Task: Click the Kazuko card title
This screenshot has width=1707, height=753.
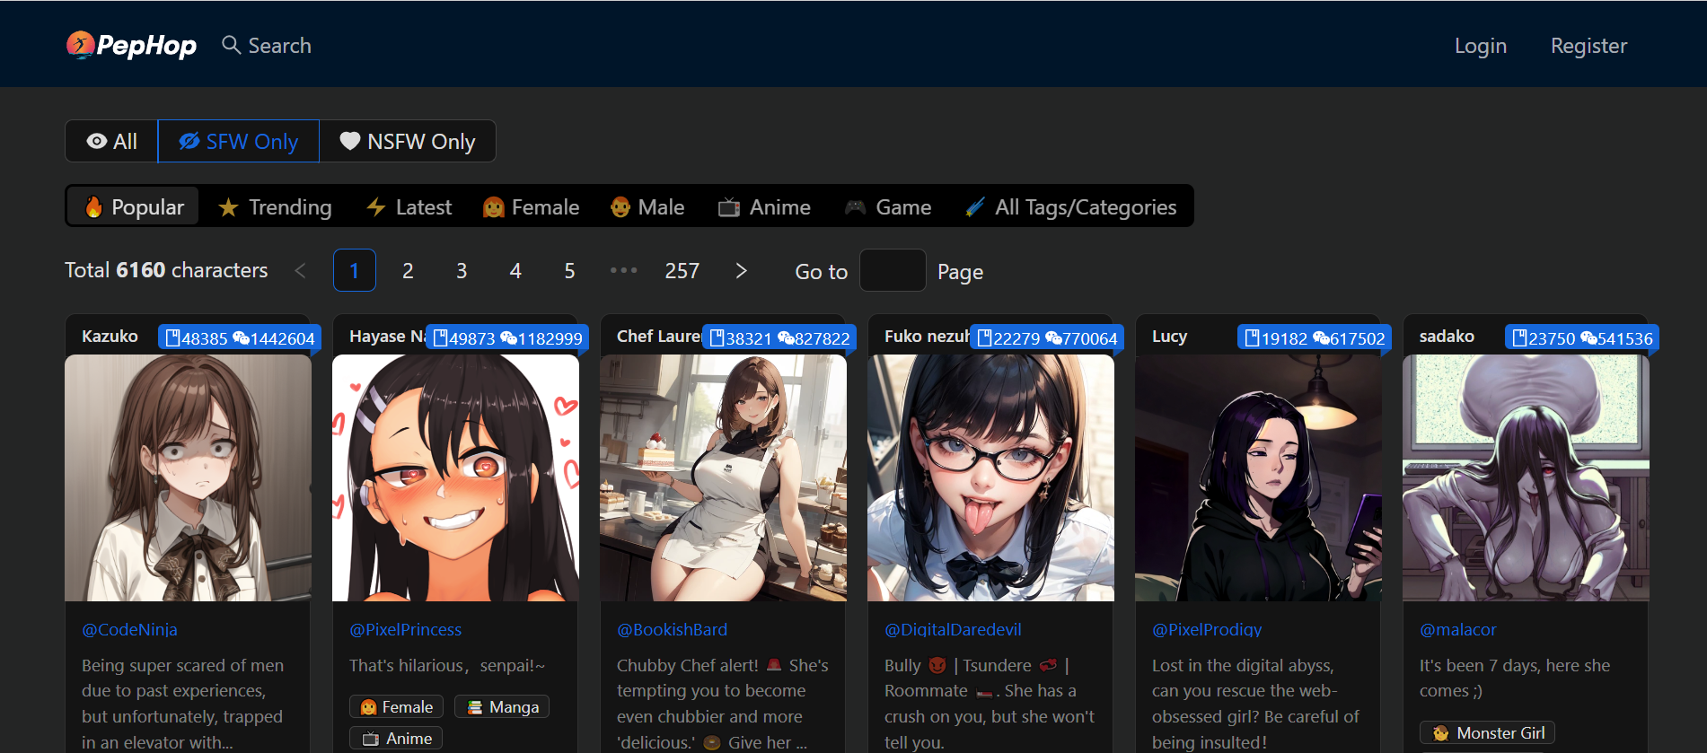Action: point(110,336)
